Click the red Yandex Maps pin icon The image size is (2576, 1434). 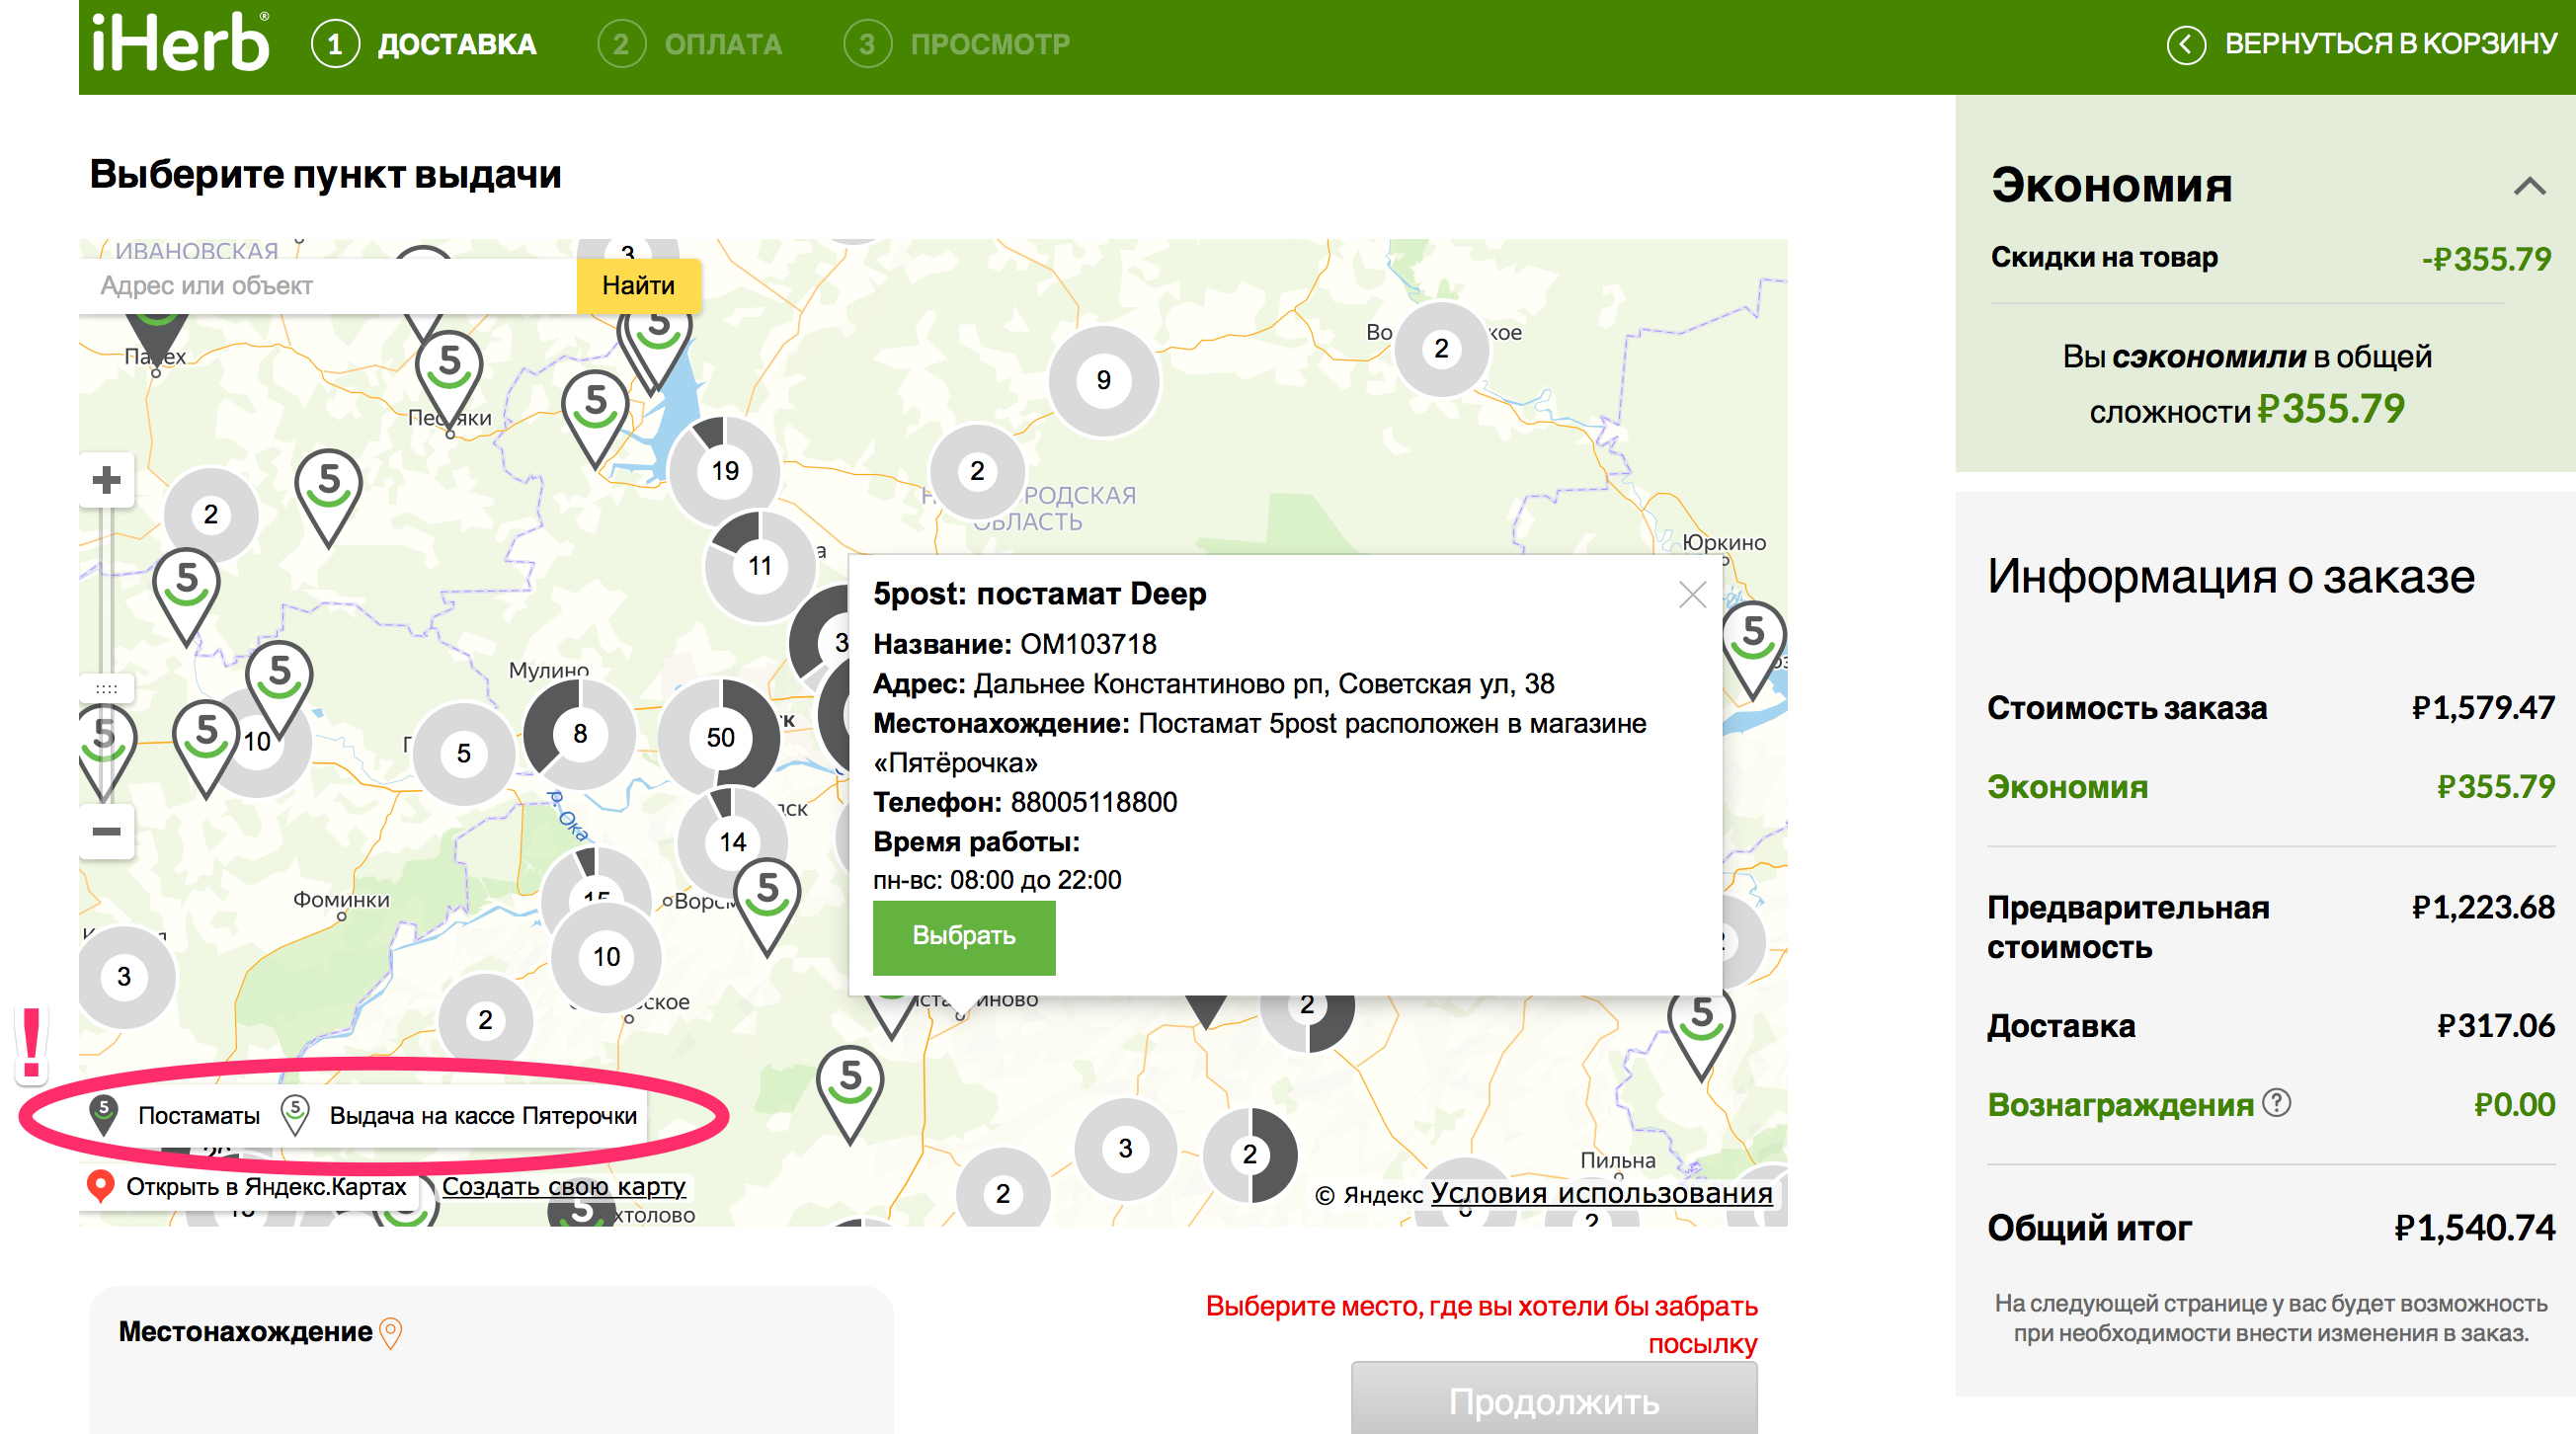tap(100, 1186)
